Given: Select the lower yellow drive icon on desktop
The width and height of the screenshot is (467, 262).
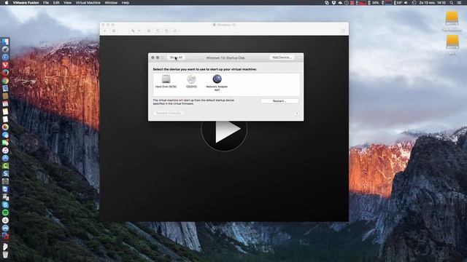Looking at the screenshot, I should (452, 42).
